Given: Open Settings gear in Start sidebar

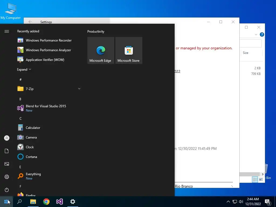Looking at the screenshot, I should [7, 177].
